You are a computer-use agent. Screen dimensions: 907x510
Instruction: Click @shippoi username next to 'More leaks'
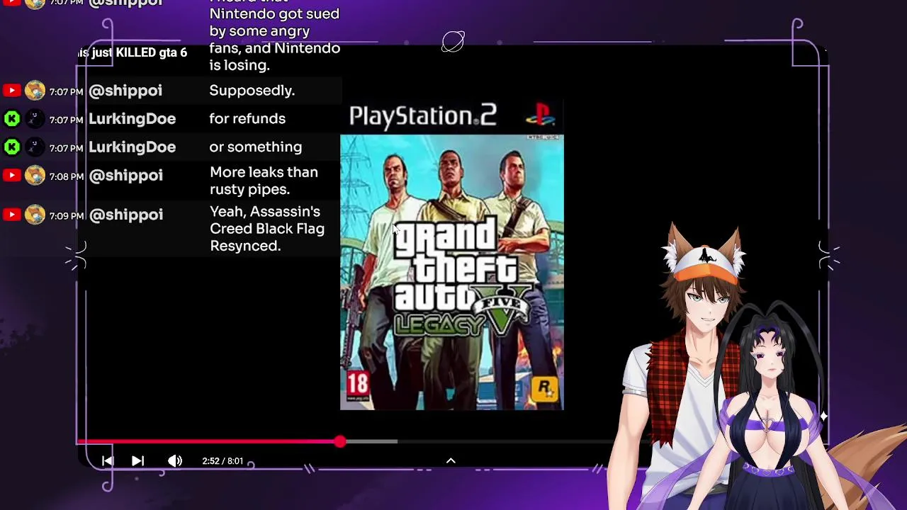click(x=125, y=176)
